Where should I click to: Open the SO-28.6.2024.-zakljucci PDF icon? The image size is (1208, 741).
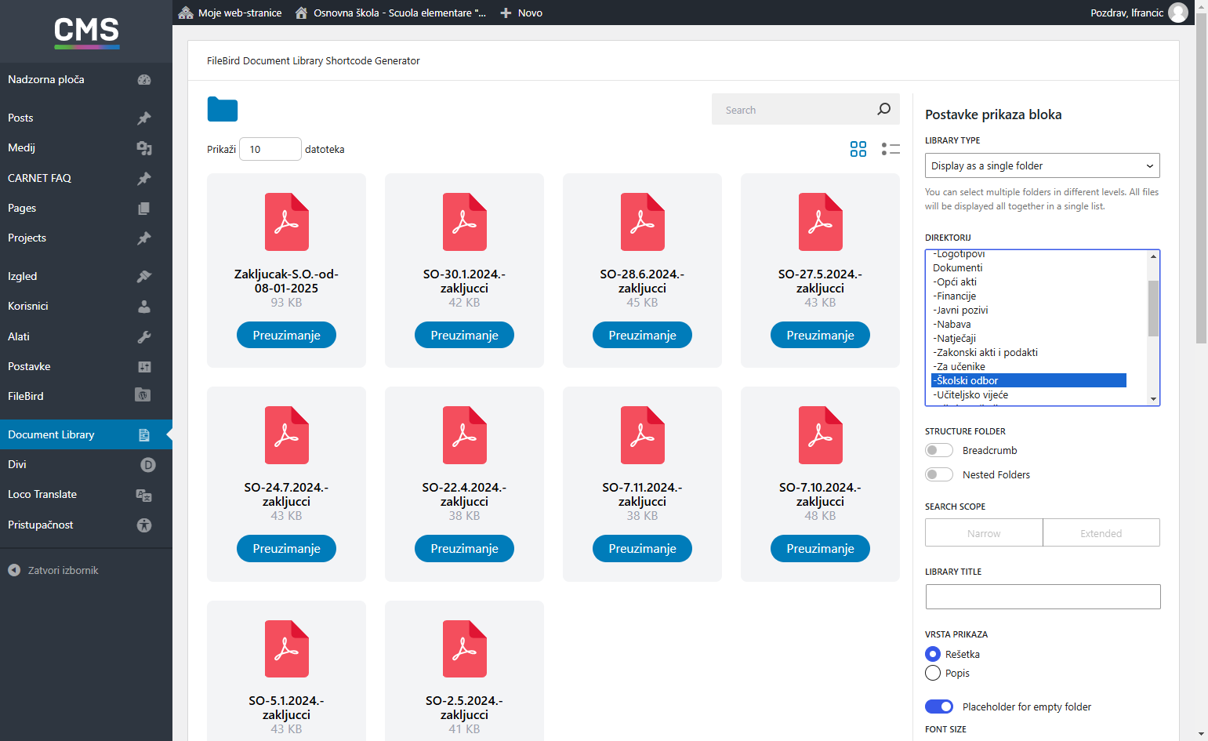tap(643, 222)
